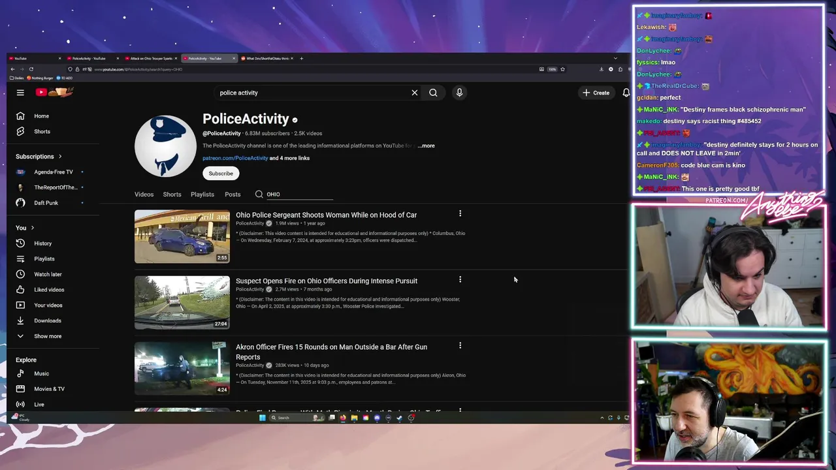Open the YouTube hamburger guide menu

(x=20, y=93)
